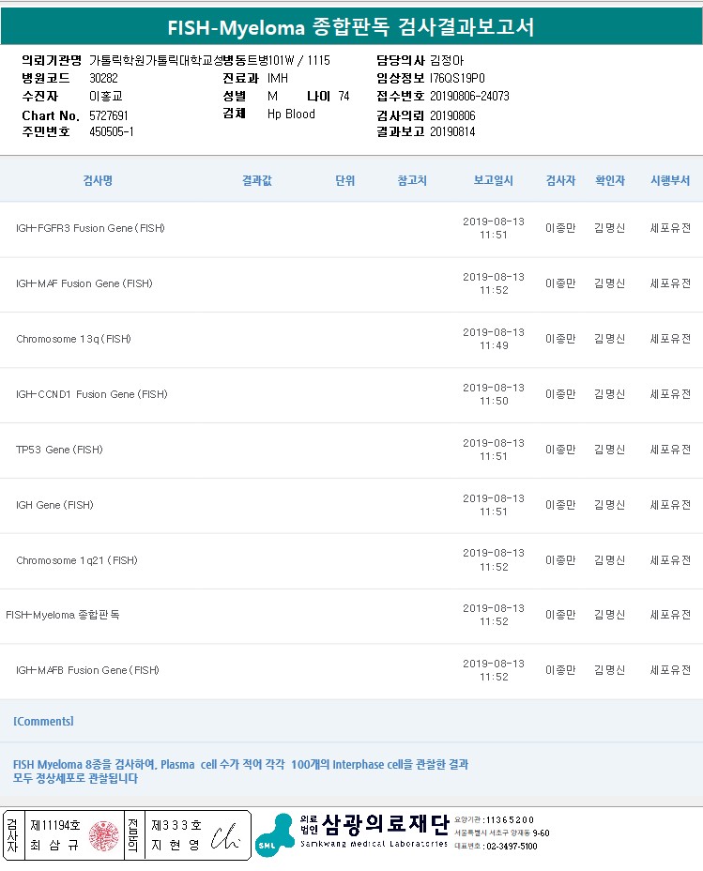
Task: Select the TP53 Gene (FISH) row
Action: point(59,450)
